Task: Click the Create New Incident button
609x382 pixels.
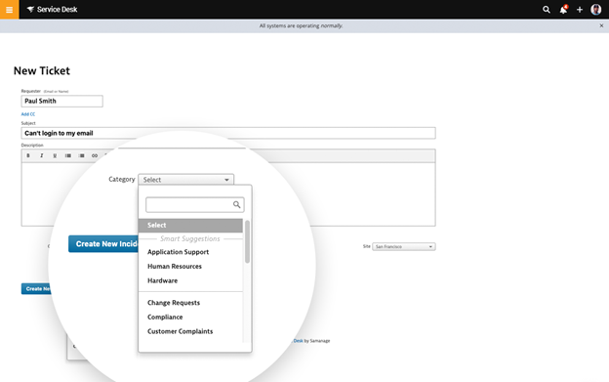Action: pos(103,244)
